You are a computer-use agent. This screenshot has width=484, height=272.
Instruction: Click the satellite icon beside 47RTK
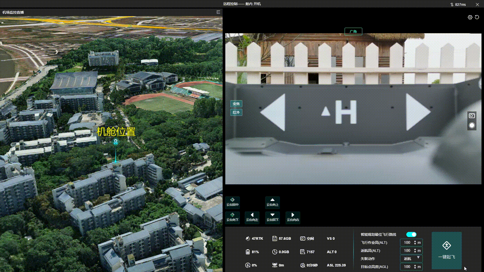coord(248,239)
